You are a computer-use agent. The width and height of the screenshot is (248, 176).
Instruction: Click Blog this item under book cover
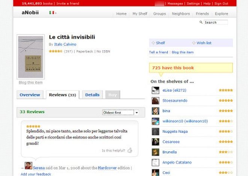[30, 82]
